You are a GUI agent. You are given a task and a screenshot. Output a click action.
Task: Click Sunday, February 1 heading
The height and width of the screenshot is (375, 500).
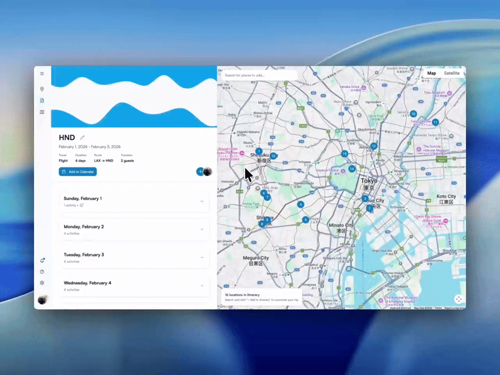(83, 198)
